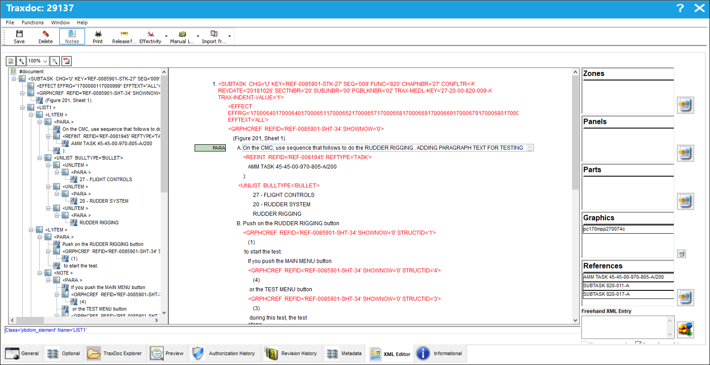The image size is (710, 365).
Task: Click the Import fr... toolbar icon
Action: tap(214, 37)
